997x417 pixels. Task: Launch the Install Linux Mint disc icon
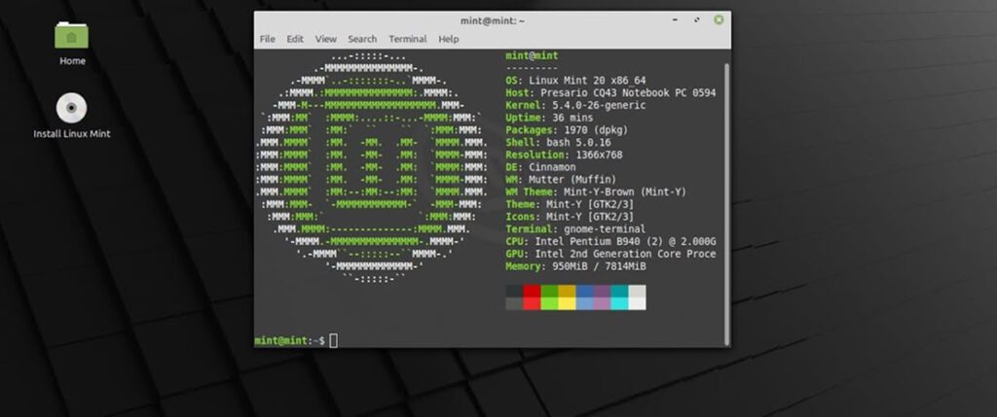(x=71, y=108)
